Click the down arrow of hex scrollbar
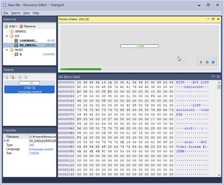The height and width of the screenshot is (185, 224). [219, 175]
